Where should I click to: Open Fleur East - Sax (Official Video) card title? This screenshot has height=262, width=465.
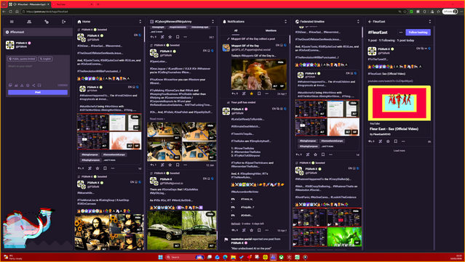(394, 129)
